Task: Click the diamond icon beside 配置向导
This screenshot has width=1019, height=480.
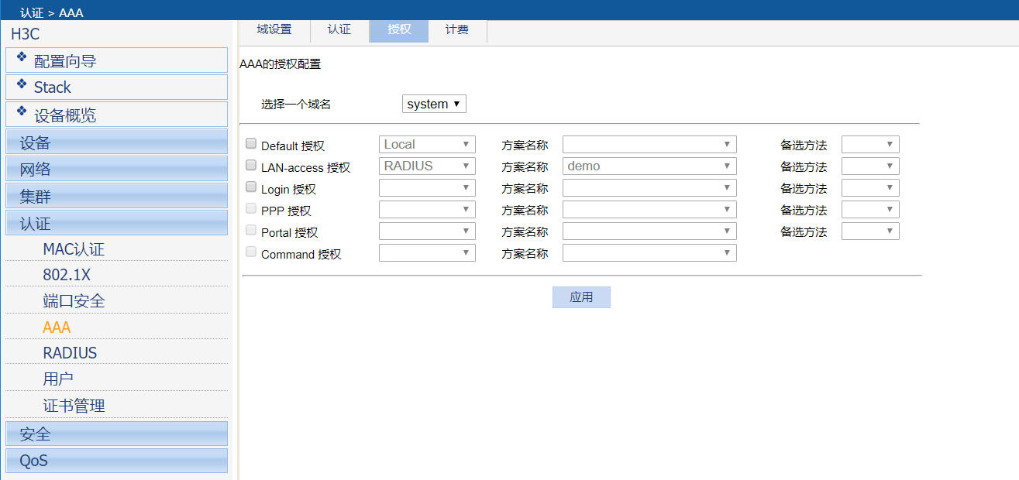Action: click(22, 57)
